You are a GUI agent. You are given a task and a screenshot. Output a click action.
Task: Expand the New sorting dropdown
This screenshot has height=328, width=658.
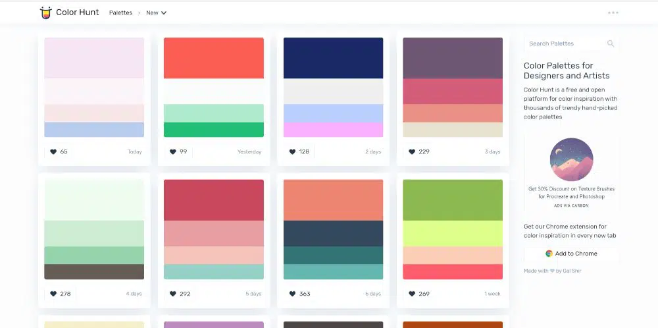coord(156,13)
